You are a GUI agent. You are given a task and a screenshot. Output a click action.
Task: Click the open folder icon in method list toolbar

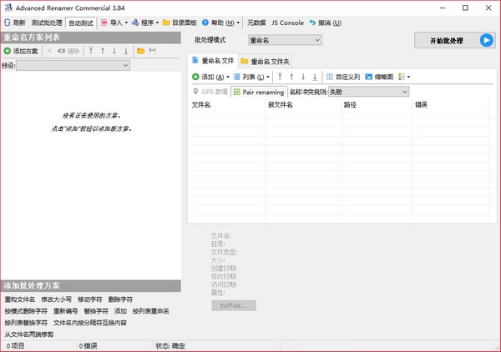click(x=140, y=51)
